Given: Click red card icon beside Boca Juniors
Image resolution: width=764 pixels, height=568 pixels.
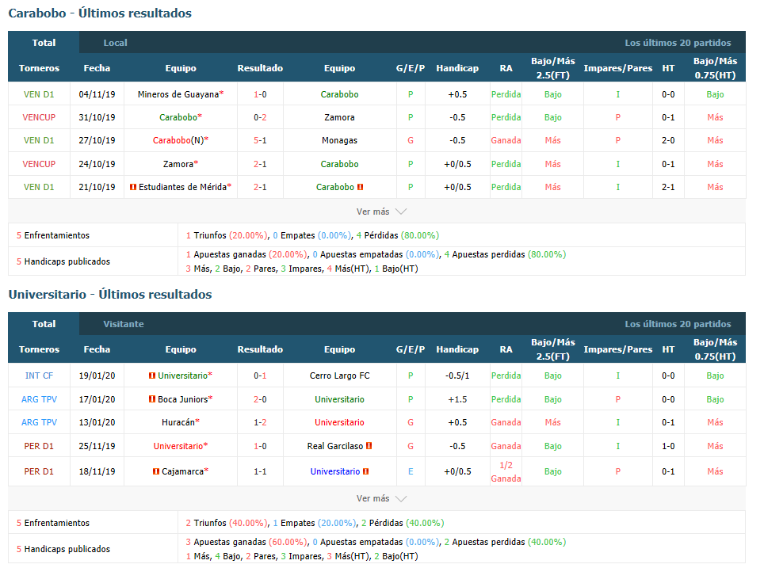Looking at the screenshot, I should [152, 399].
